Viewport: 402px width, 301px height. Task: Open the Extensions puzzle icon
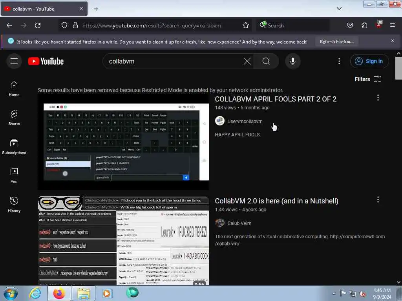(364, 25)
